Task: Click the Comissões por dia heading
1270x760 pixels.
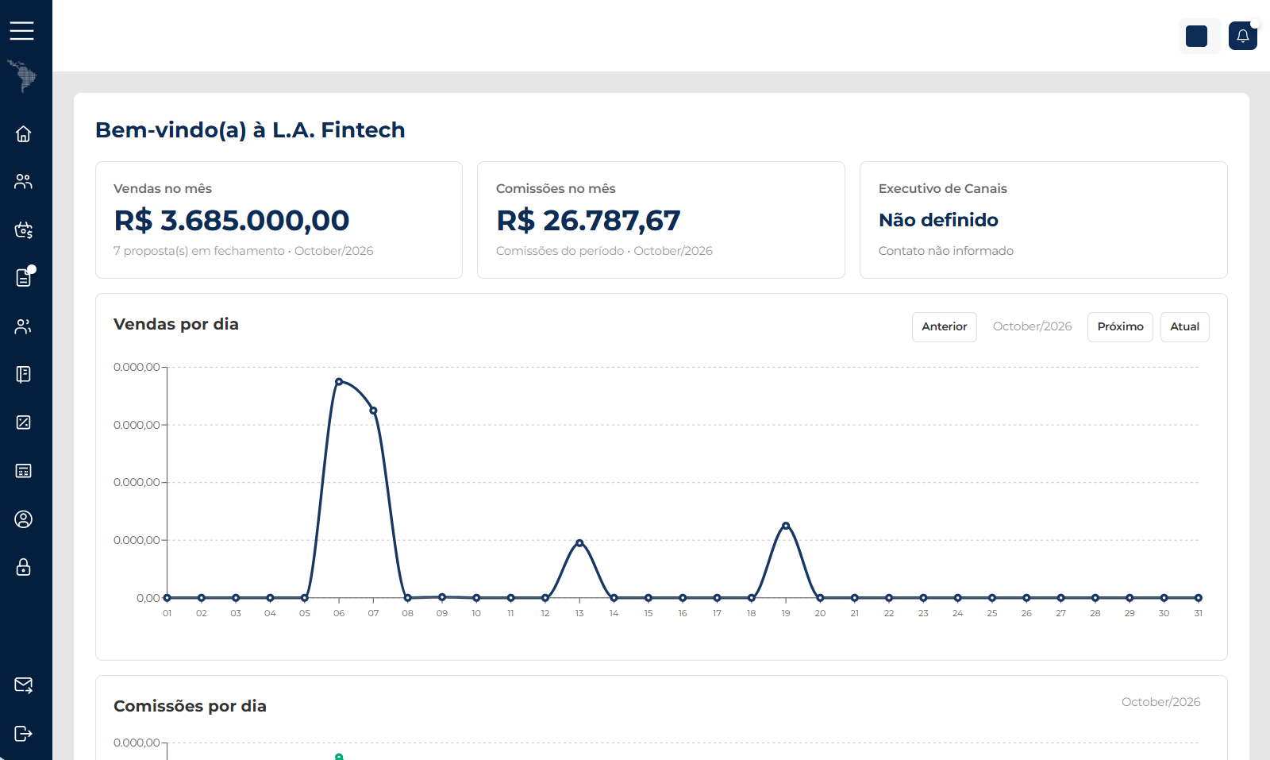Action: coord(190,706)
